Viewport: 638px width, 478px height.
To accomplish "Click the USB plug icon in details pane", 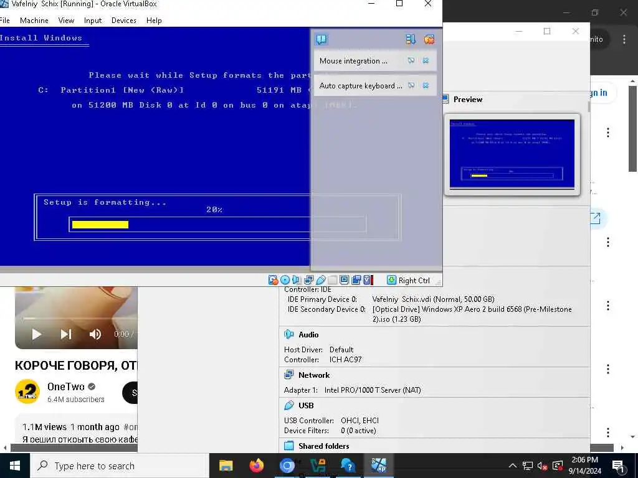I will (x=289, y=405).
